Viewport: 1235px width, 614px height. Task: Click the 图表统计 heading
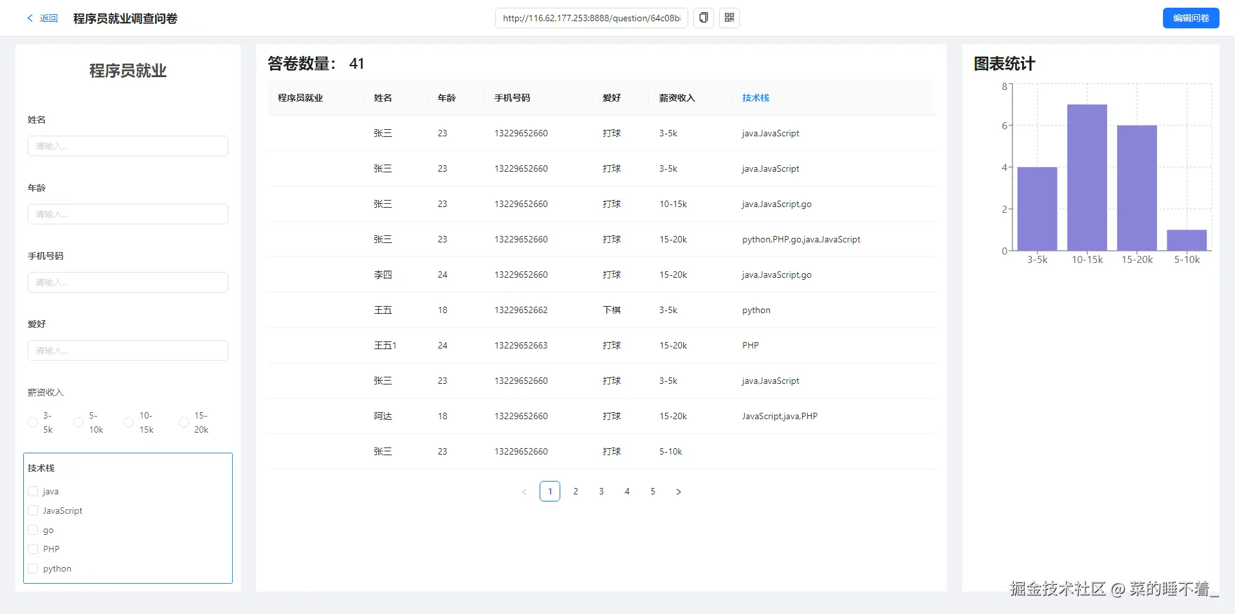tap(1004, 64)
